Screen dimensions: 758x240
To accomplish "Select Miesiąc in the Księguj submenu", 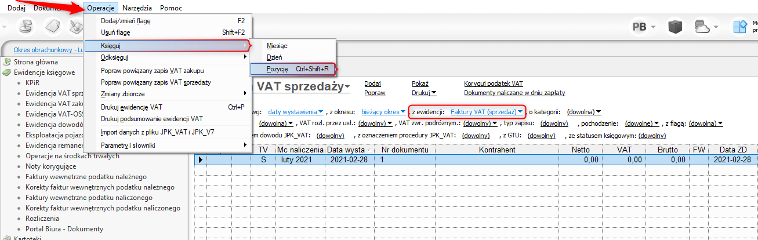I will 293,45.
